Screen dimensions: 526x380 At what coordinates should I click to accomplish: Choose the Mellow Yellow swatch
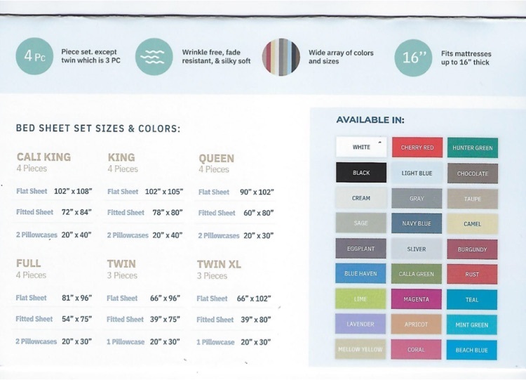360,349
